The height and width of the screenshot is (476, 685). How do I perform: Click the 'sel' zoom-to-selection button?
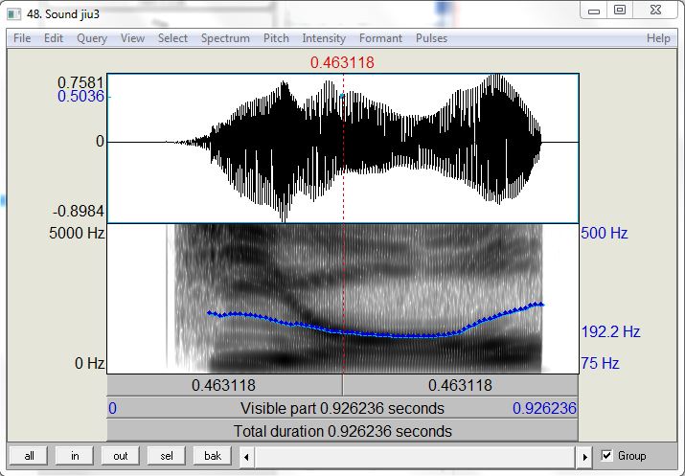167,456
